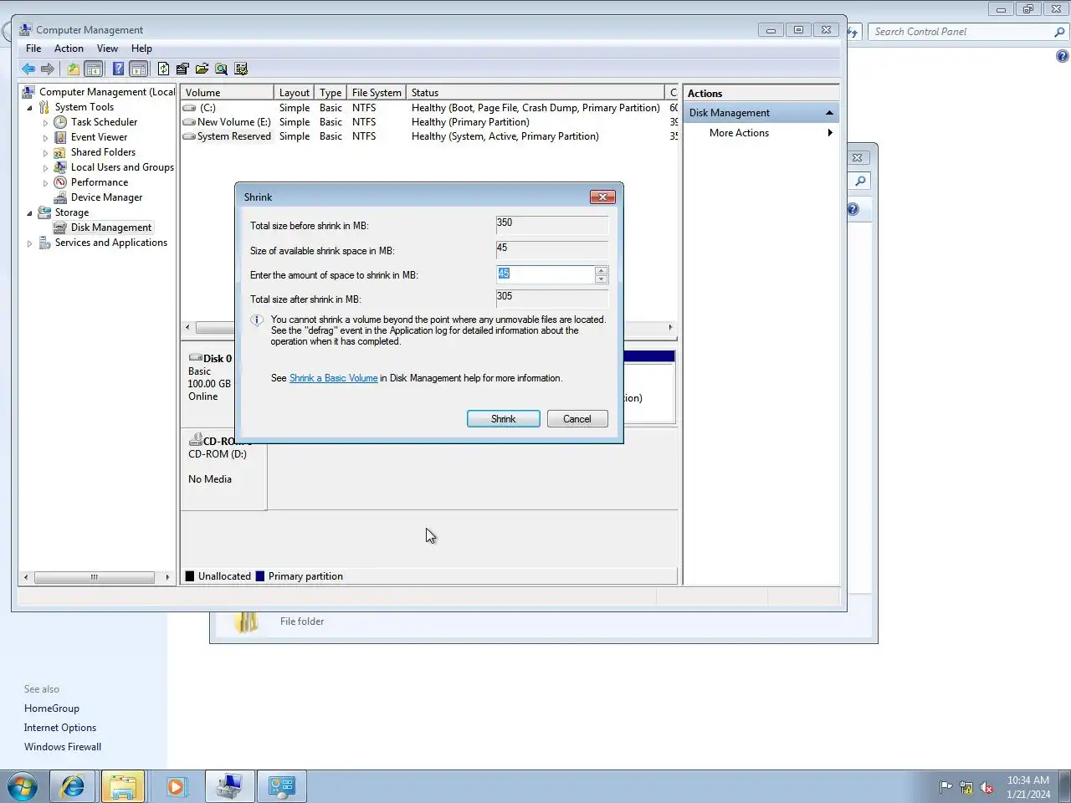This screenshot has height=803, width=1071.
Task: Click the Up one level folder icon
Action: click(x=74, y=69)
